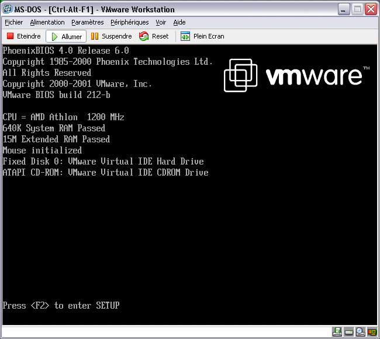Power off the VM with Eteindre
Image resolution: width=380 pixels, height=339 pixels.
[x=24, y=36]
